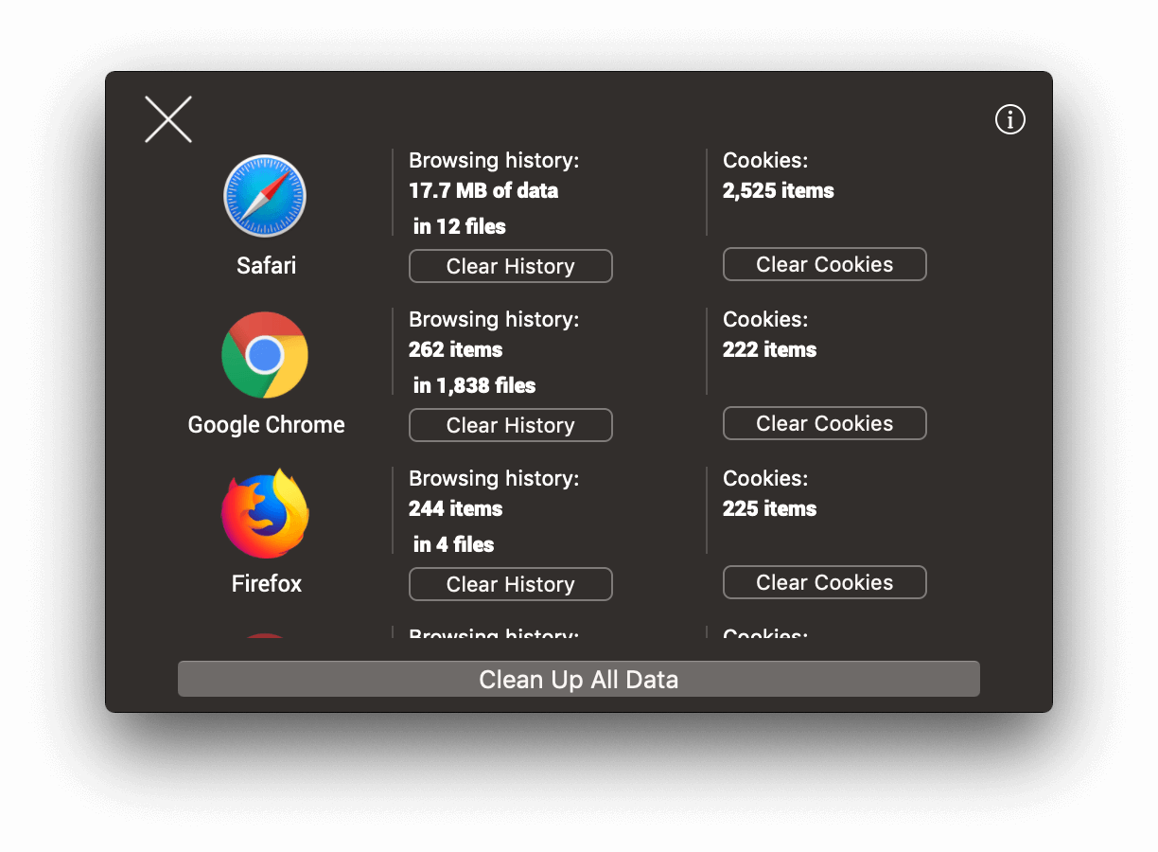1158x852 pixels.
Task: Clear Cookies for Safari
Action: click(825, 264)
